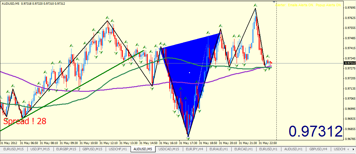Click the red Spread ! 28 label
This screenshot has height=154, width=356.
click(25, 121)
